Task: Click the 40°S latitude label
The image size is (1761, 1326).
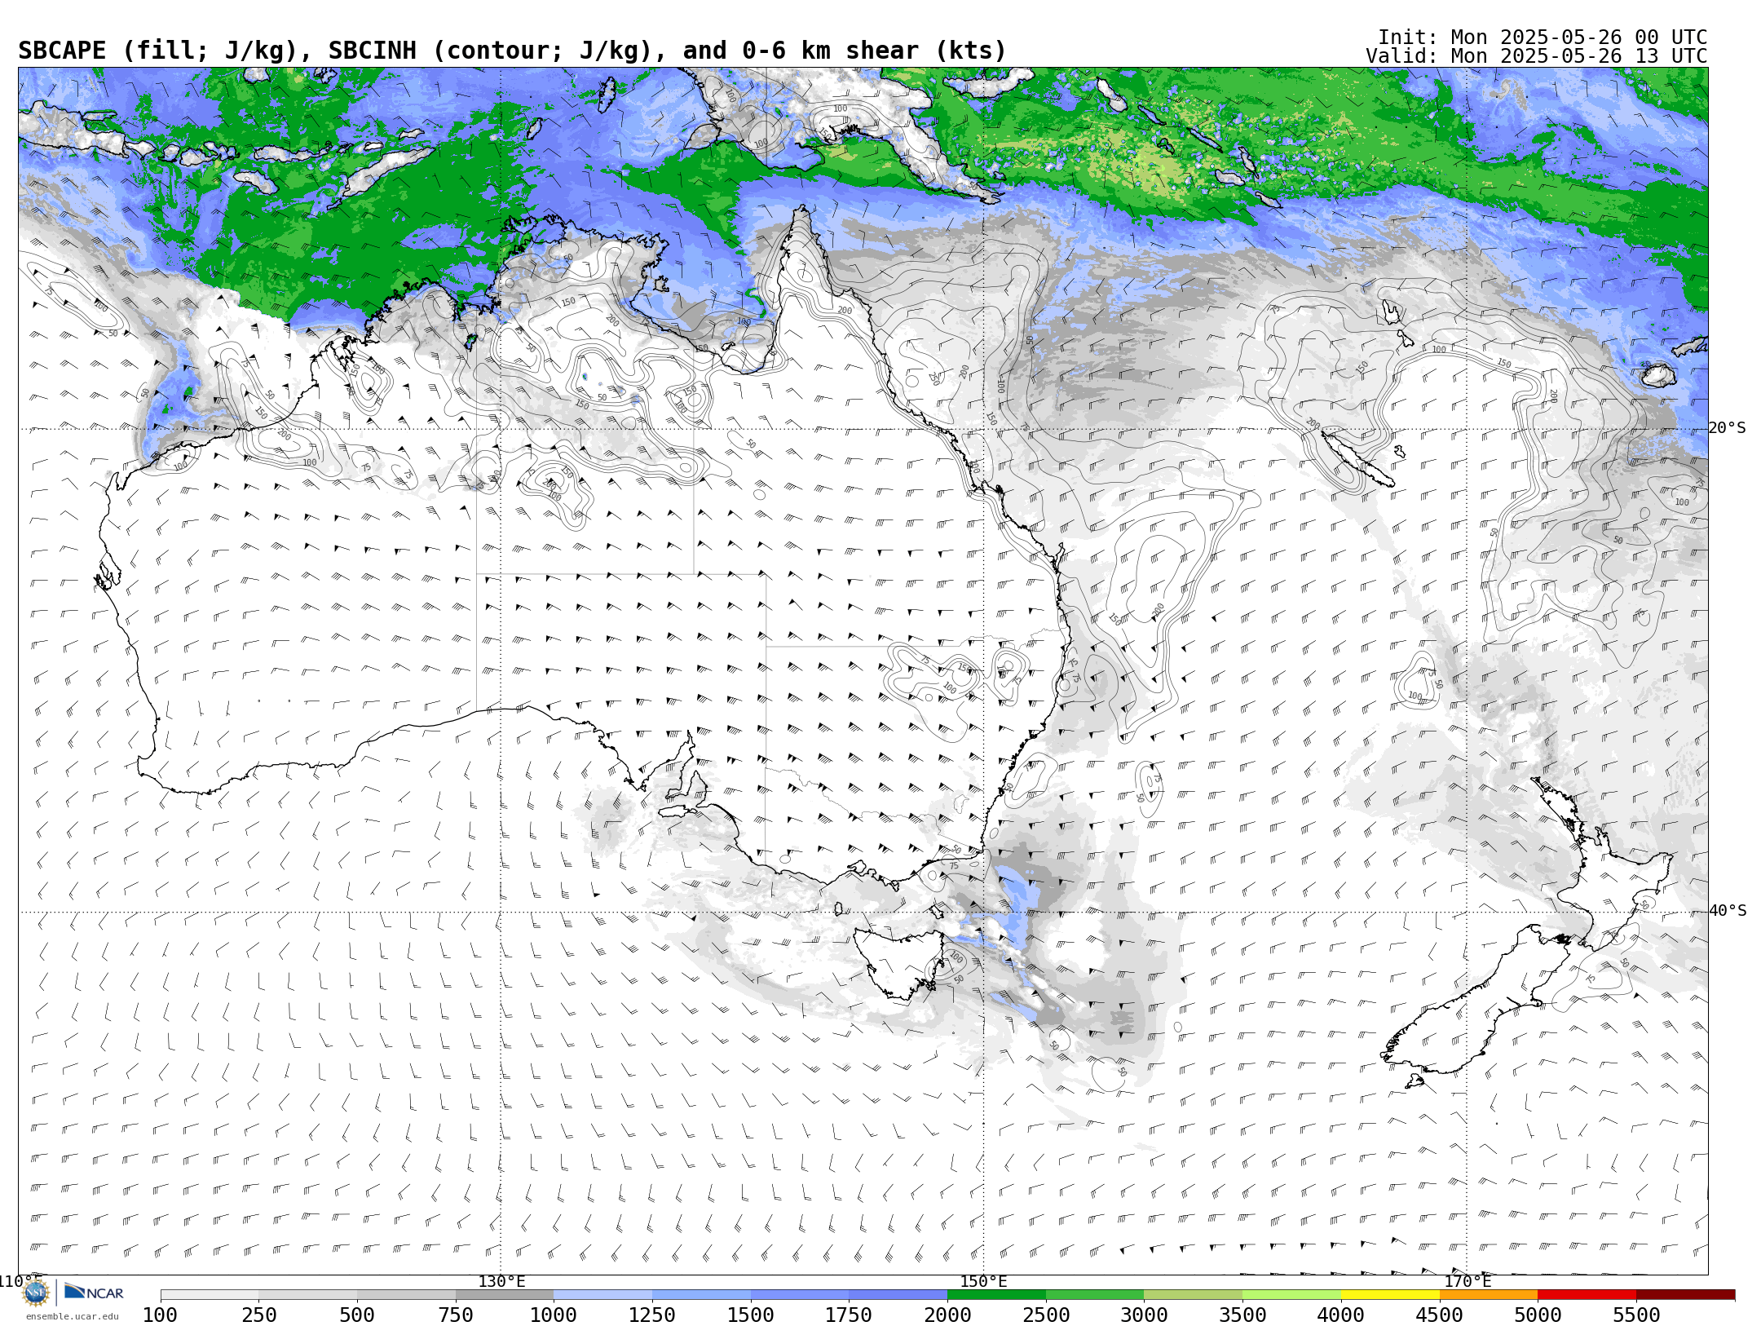Action: pyautogui.click(x=1728, y=911)
